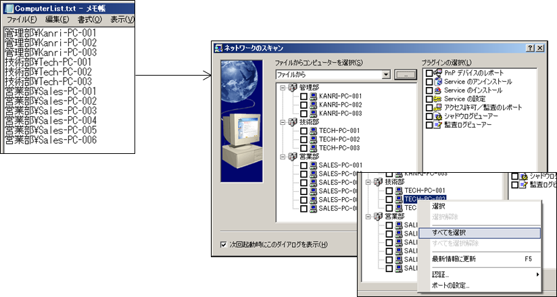Open the ファイルから dropdown arrow

[386, 75]
